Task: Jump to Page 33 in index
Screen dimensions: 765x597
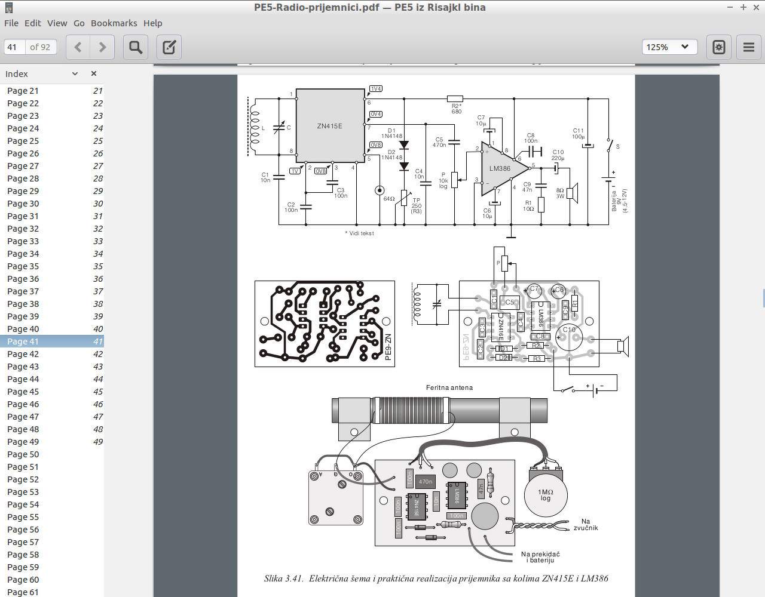Action: pos(52,241)
